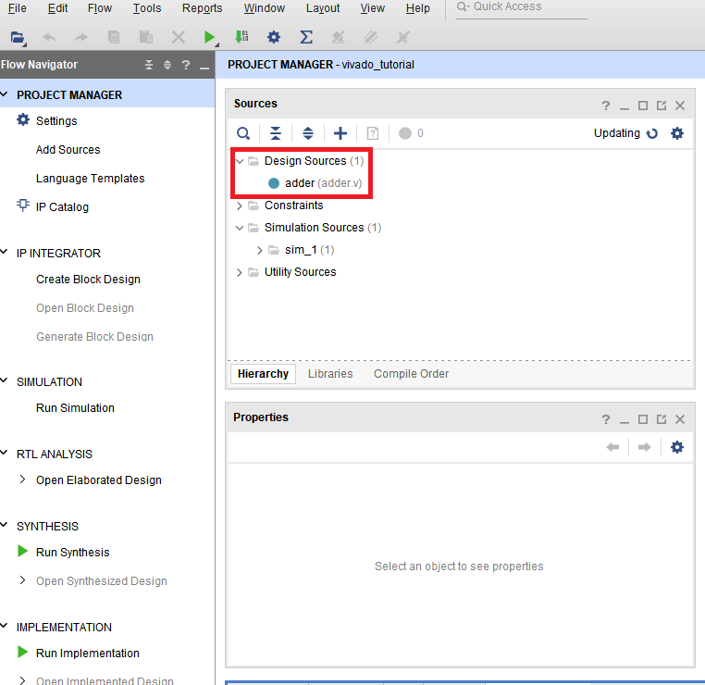
Task: Float the Properties panel
Action: (662, 419)
